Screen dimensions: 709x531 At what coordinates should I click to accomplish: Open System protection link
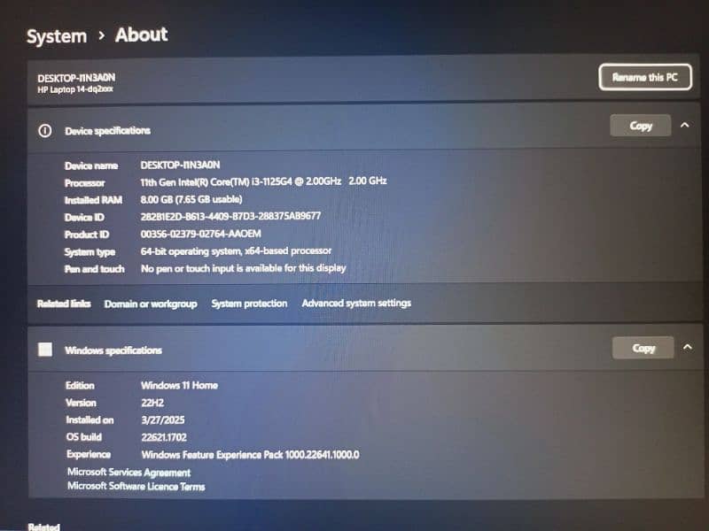pos(249,304)
